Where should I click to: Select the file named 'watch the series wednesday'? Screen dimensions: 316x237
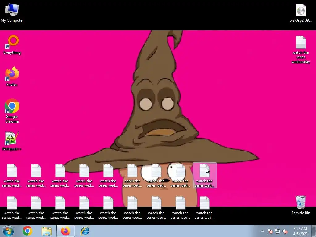pos(301,50)
